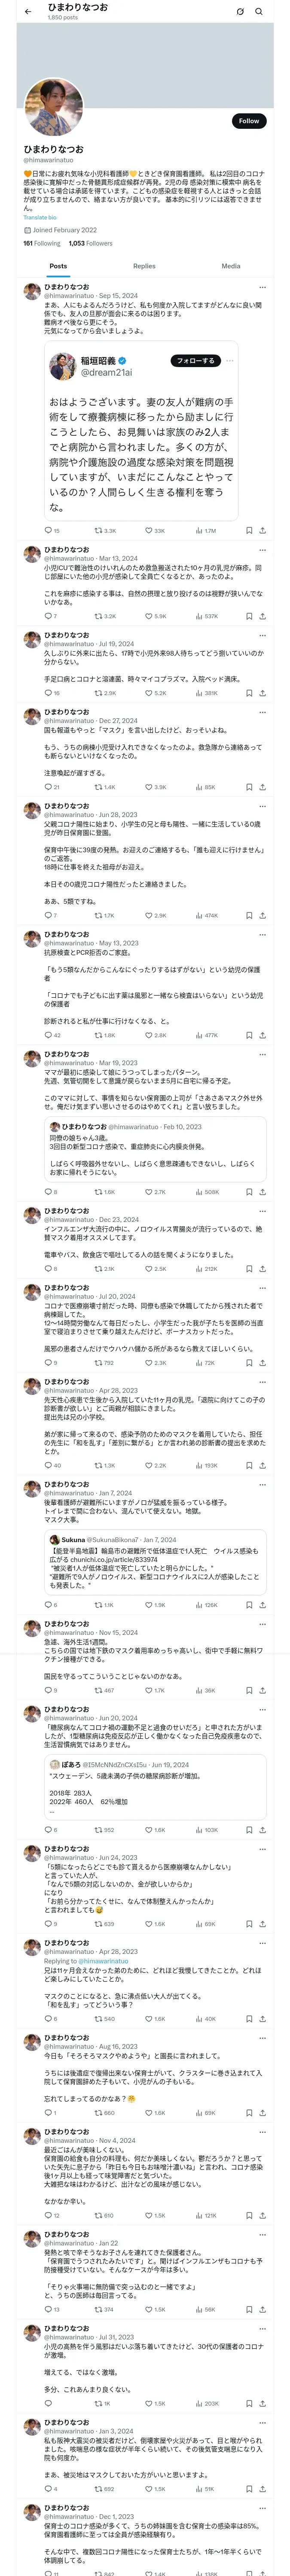Reply to the Sep 15, 2024 post
The height and width of the screenshot is (2576, 290).
pyautogui.click(x=48, y=531)
